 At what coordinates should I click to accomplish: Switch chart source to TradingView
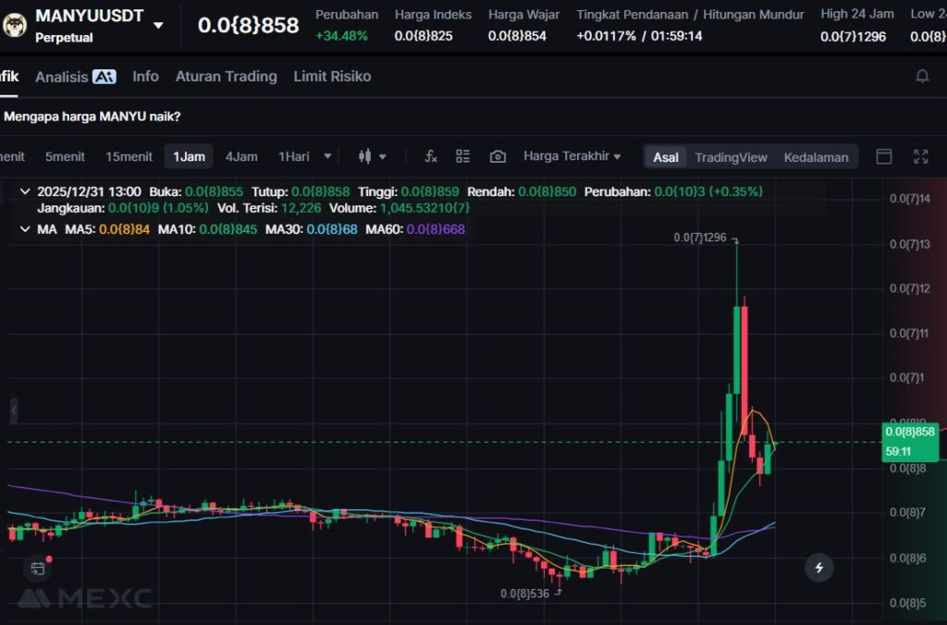731,157
